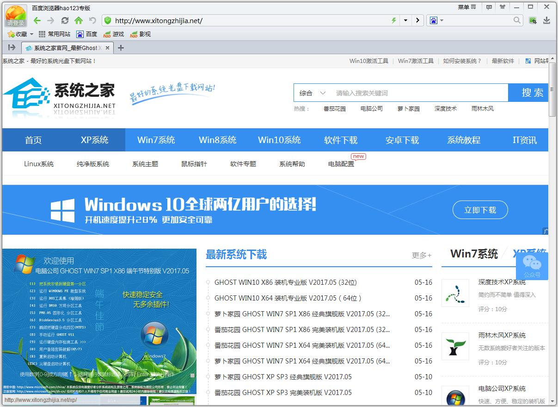The width and height of the screenshot is (558, 407).
Task: Click the 雨林木风XP系统 logo thumbnail
Action: [x=455, y=346]
